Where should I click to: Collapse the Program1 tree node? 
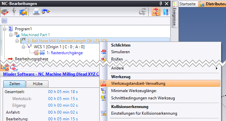pos(4,29)
